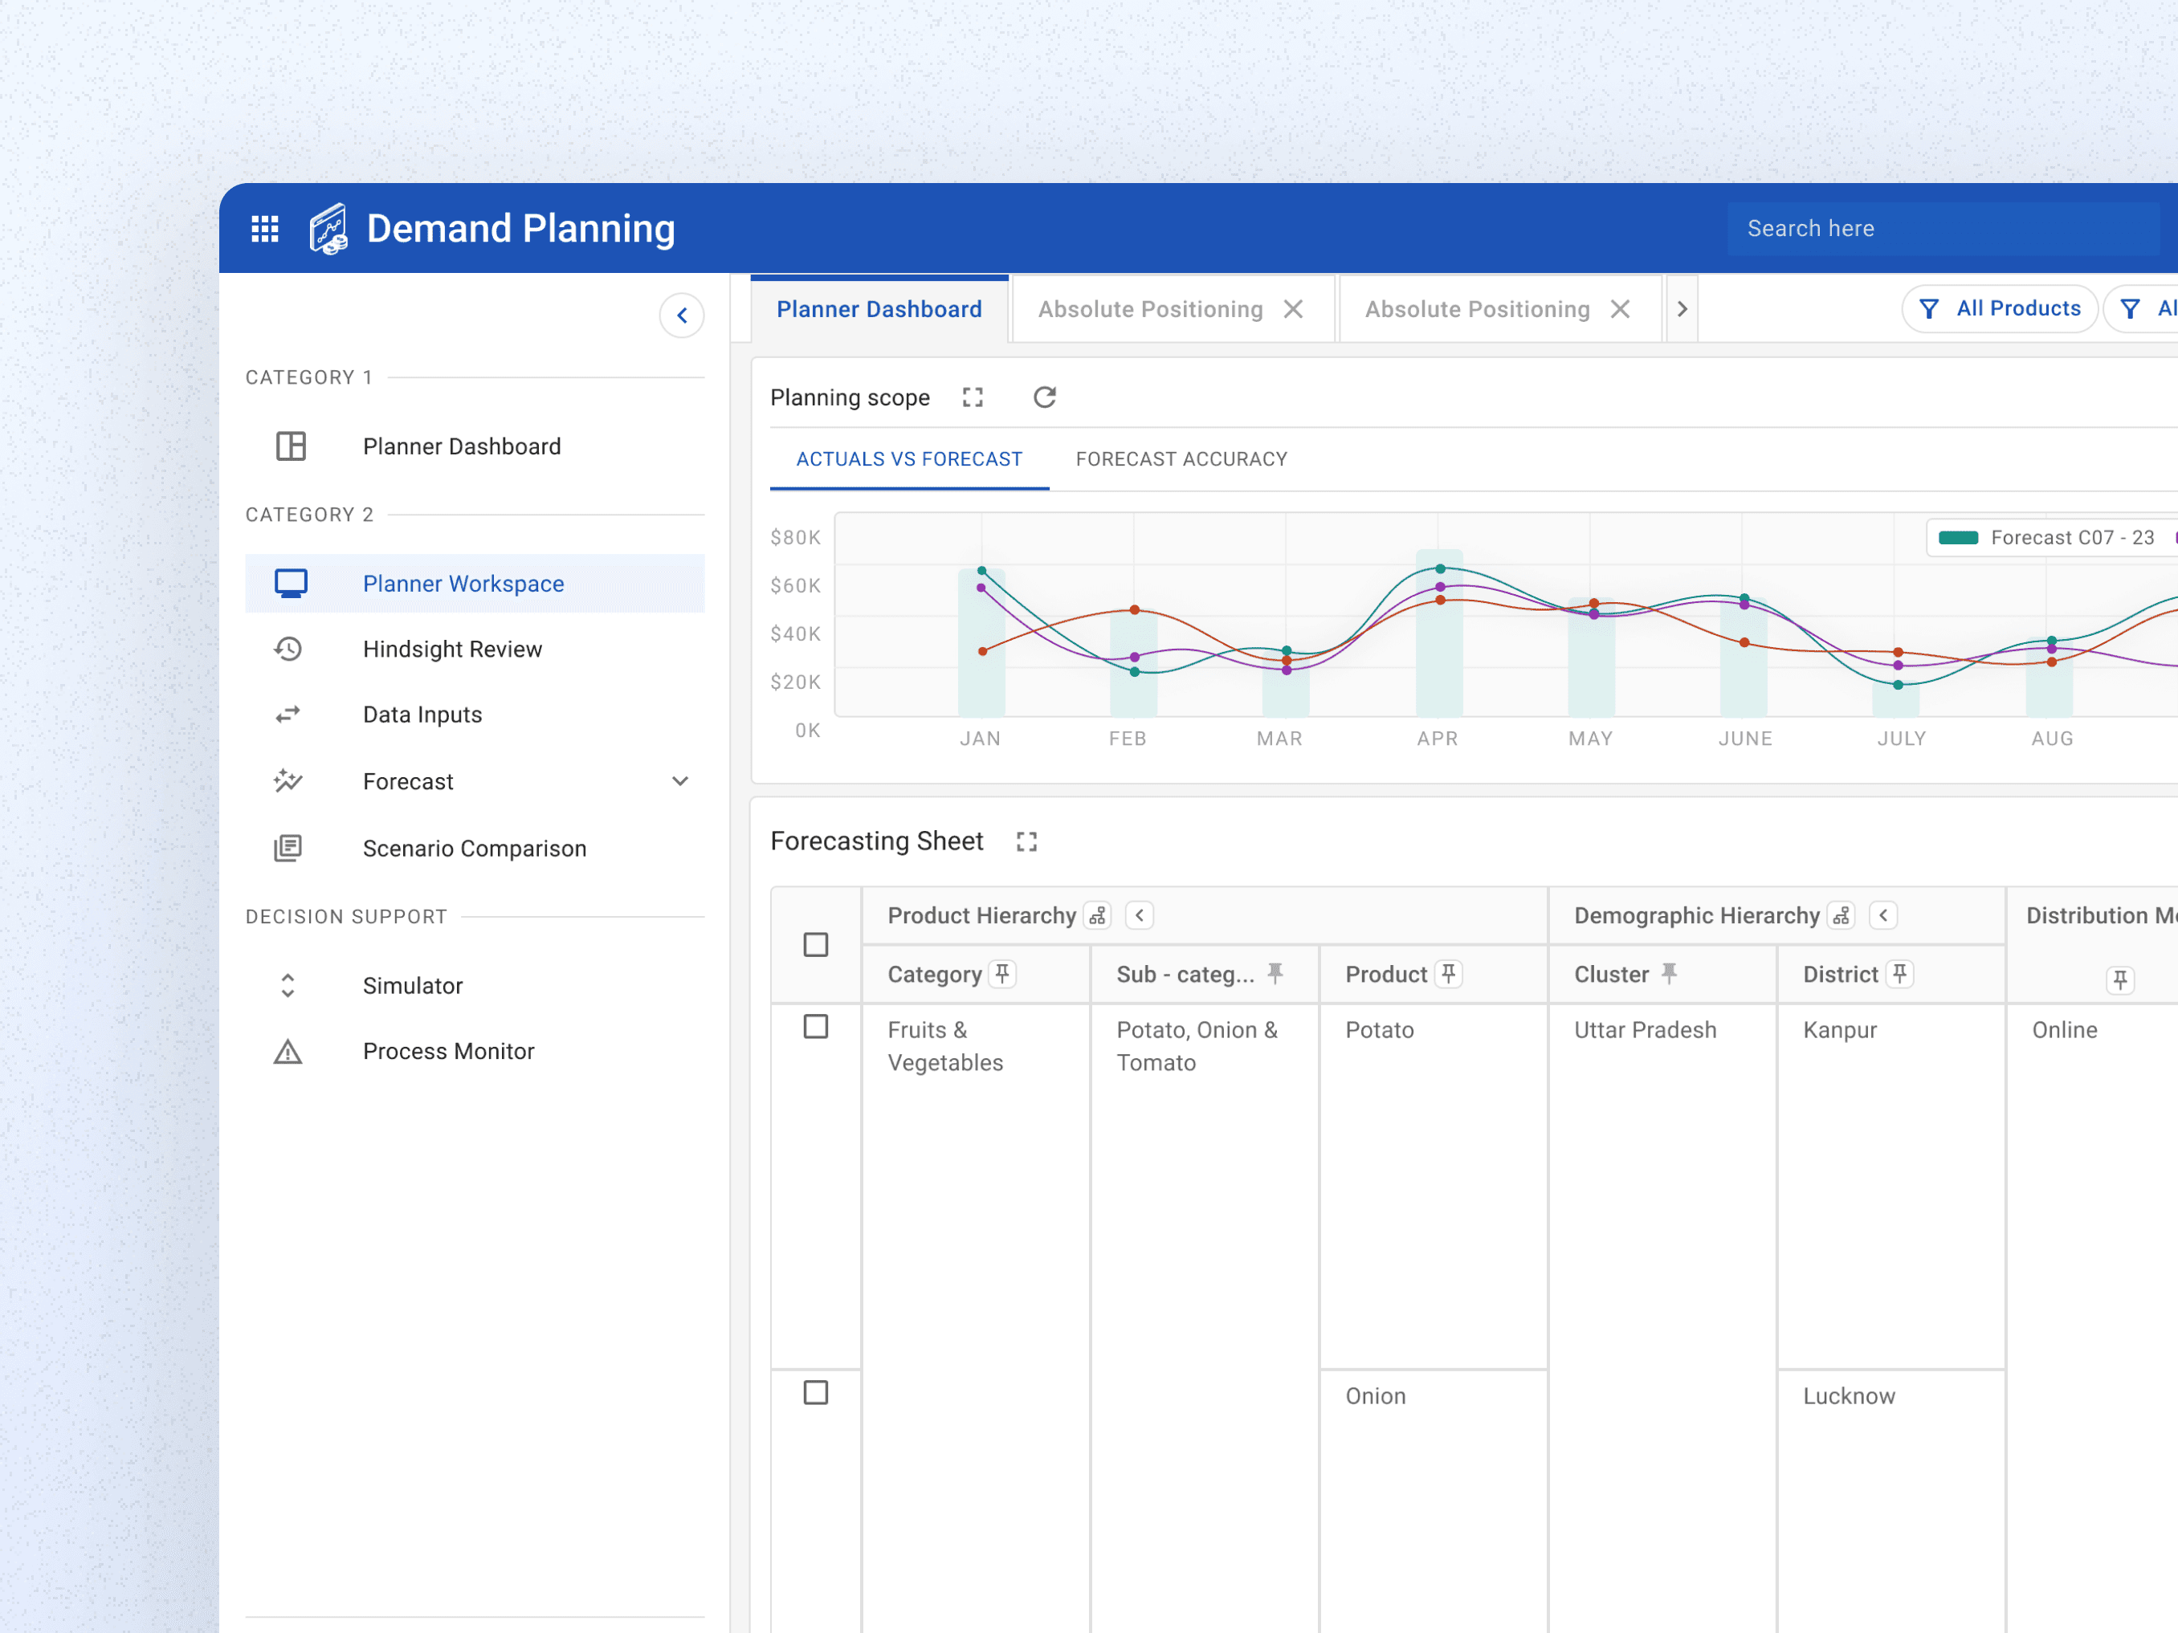Click the Product Hierarchy tree icon

click(1098, 915)
